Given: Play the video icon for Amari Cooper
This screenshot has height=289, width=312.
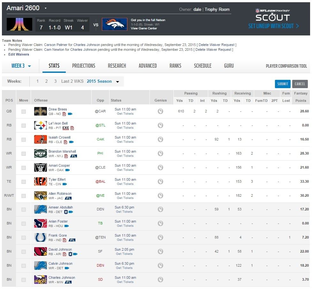Looking at the screenshot, I should (x=68, y=170).
